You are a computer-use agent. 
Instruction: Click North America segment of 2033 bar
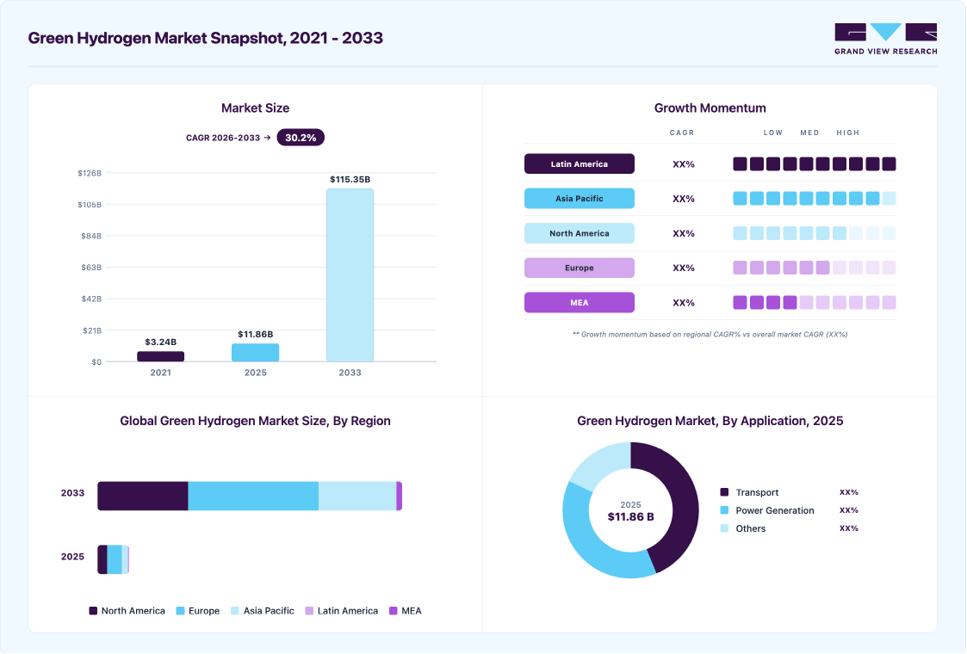(x=142, y=497)
